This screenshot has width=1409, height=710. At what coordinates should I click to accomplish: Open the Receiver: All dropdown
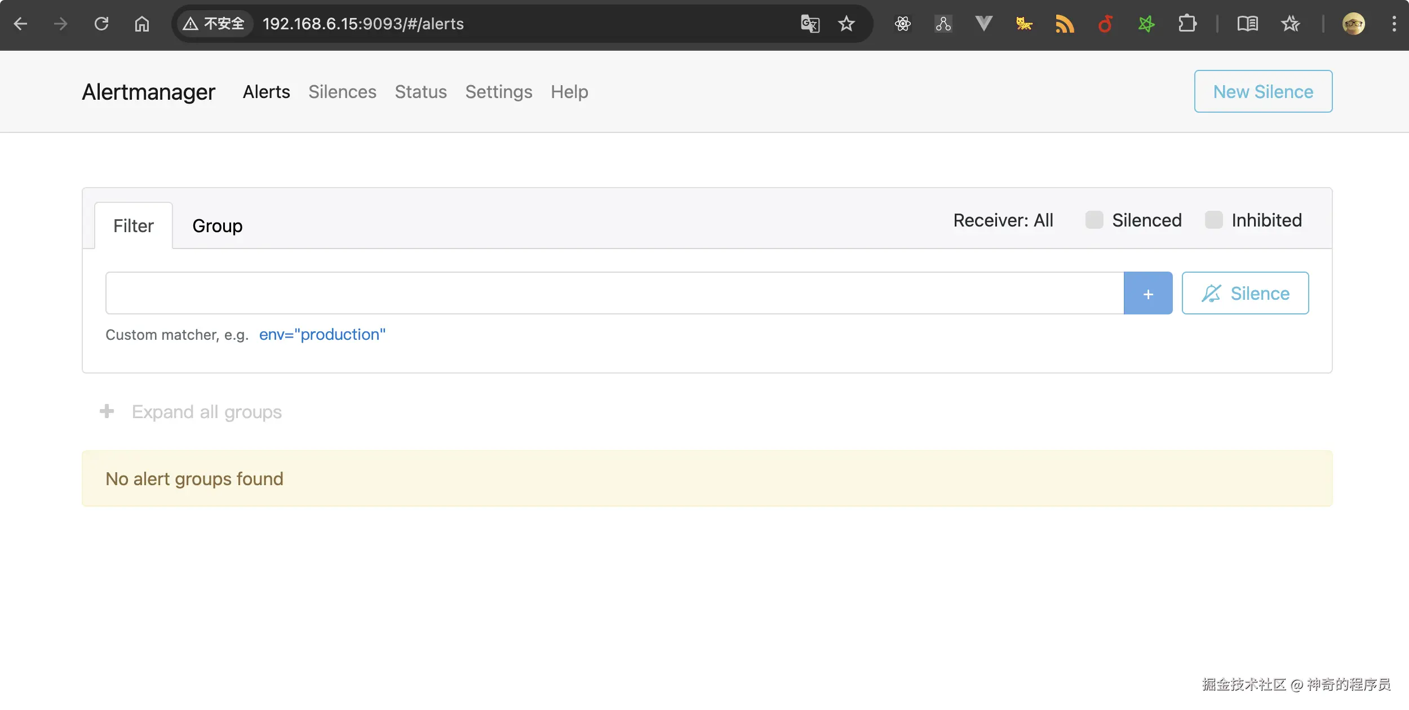pos(1003,220)
